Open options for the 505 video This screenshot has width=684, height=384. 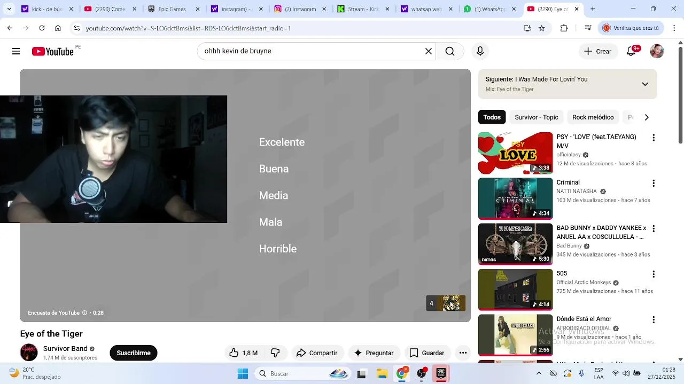point(653,274)
